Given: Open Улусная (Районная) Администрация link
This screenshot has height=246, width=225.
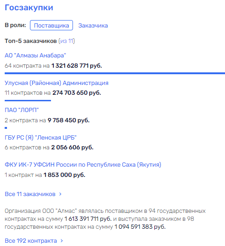Looking at the screenshot, I should 57,83.
